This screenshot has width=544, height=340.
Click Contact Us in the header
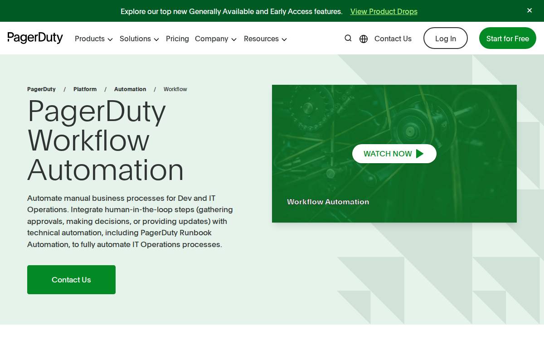[393, 39]
